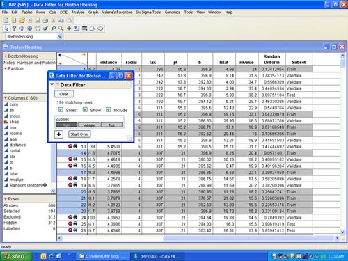
Task: Click the Open file folder icon
Action: click(22, 20)
